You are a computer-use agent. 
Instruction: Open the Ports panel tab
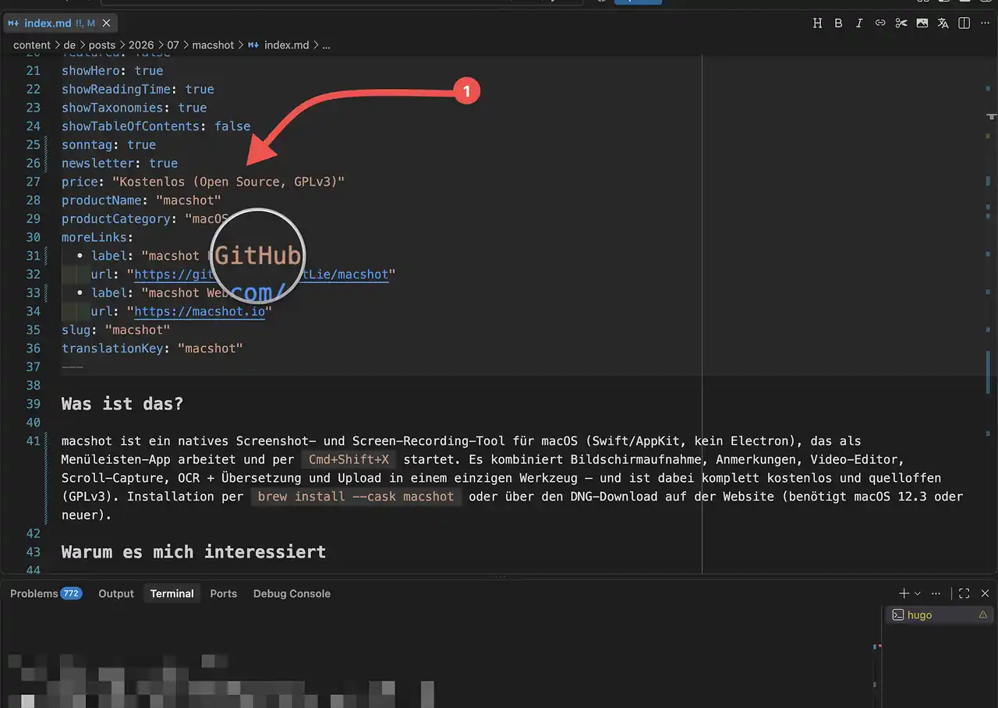223,593
